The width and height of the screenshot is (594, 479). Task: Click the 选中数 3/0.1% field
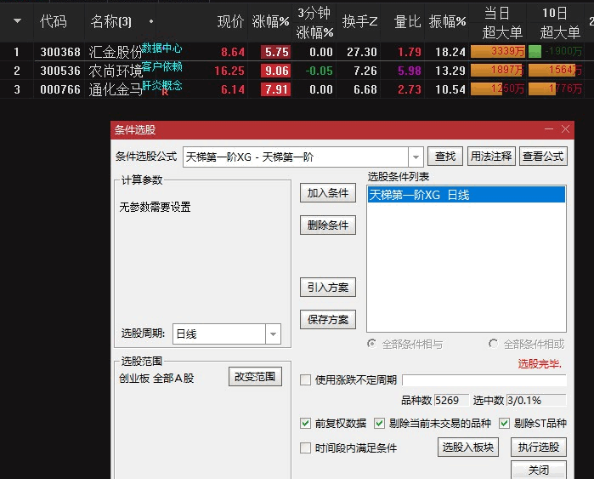(536, 400)
